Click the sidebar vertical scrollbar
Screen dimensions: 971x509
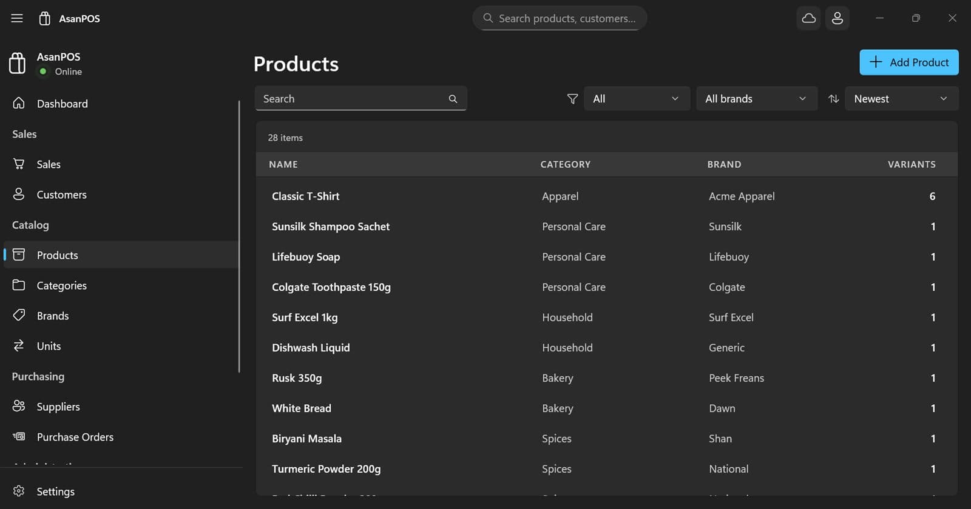(x=239, y=236)
